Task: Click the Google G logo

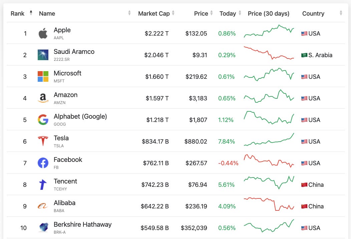Action: pos(43,120)
